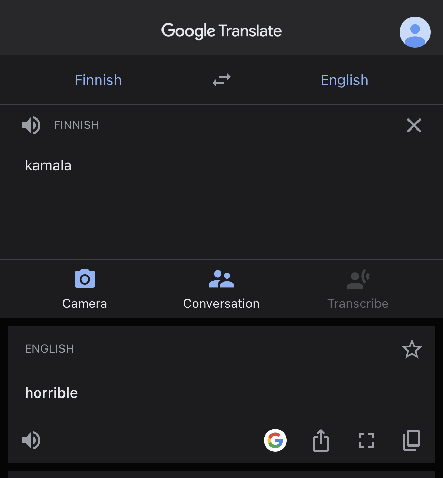Viewport: 443px width, 478px height.
Task: Click the Google Translate title
Action: [221, 31]
